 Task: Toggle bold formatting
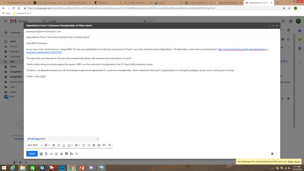(54, 145)
